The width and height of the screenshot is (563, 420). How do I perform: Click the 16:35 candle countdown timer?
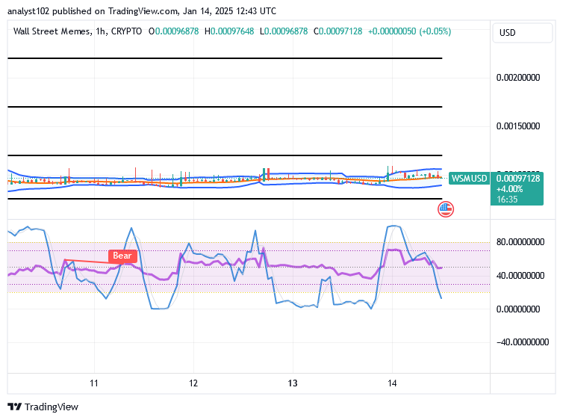pyautogui.click(x=507, y=200)
